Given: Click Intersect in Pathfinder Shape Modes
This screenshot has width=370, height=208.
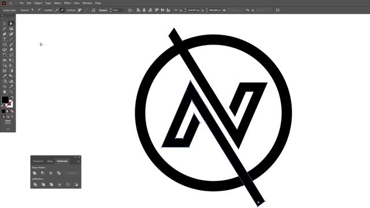Looking at the screenshot, I should 51,173.
